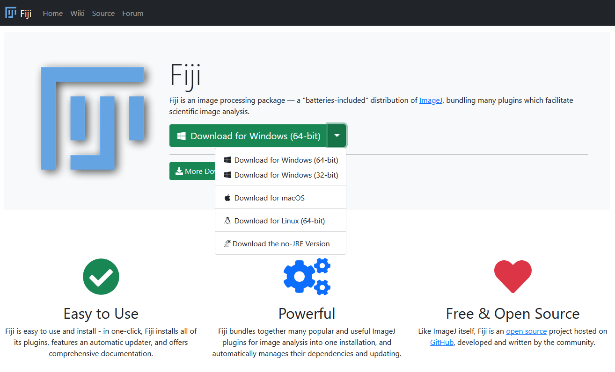Click the blue gears icon above Powerful
The image size is (615, 372).
click(307, 276)
